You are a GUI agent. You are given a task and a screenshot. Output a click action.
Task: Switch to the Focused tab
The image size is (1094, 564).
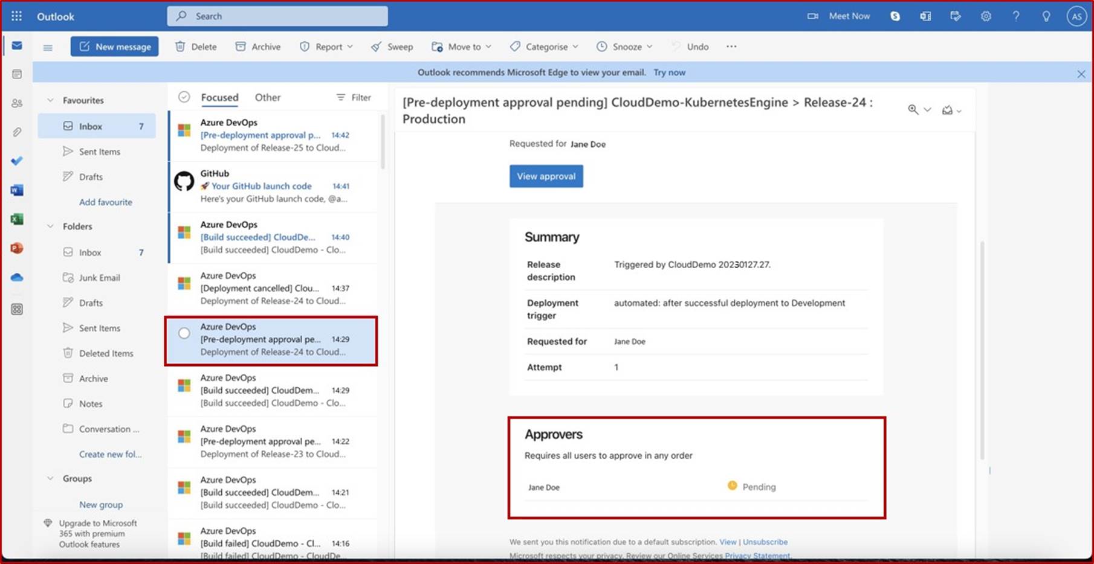coord(219,97)
